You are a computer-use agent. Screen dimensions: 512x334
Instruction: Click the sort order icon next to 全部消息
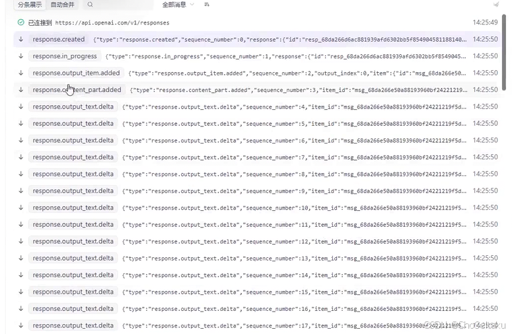[207, 5]
